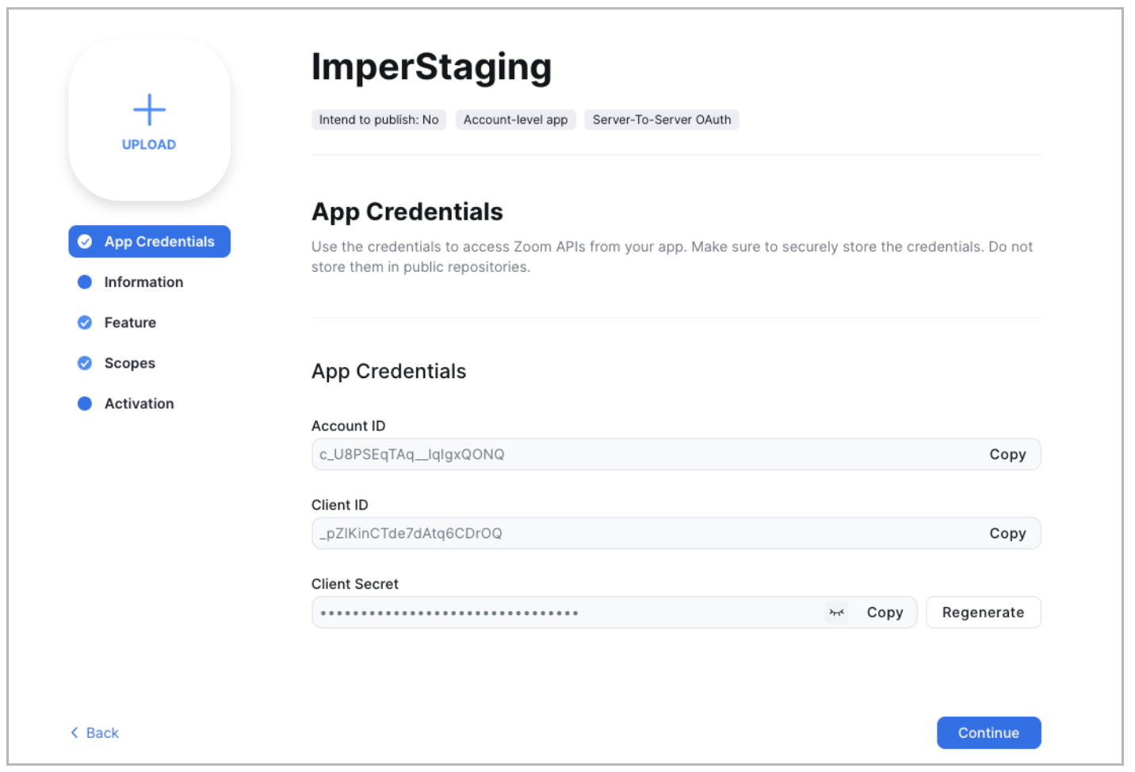Viewport: 1135px width, 772px height.
Task: Click into the Client ID field
Action: point(676,533)
